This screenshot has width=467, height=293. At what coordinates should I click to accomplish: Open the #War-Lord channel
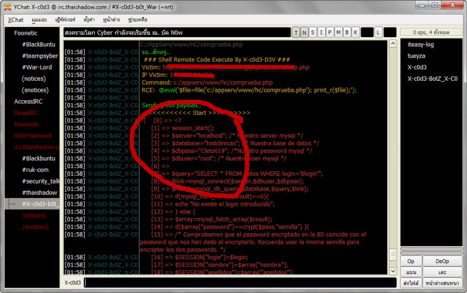[x=37, y=67]
